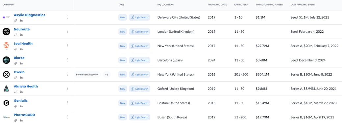
Task: Select the $304.1M funding cell
Action: click(262, 74)
